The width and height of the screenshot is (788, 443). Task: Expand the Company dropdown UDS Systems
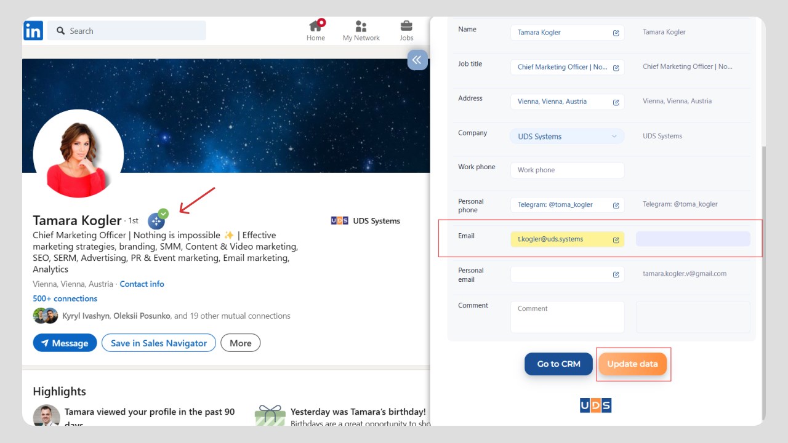pyautogui.click(x=567, y=137)
